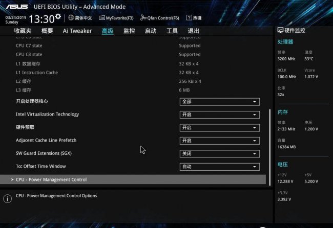Click the 处理器 section heading

[x=285, y=42]
